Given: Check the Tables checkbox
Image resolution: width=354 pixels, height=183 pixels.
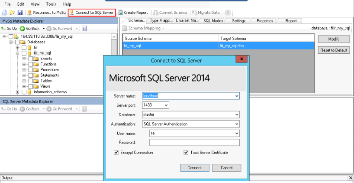Looking at the screenshot, I should pos(30,81).
